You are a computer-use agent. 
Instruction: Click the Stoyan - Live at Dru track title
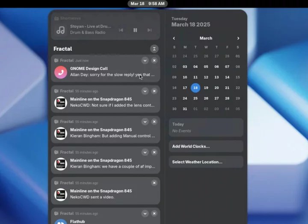(91, 26)
